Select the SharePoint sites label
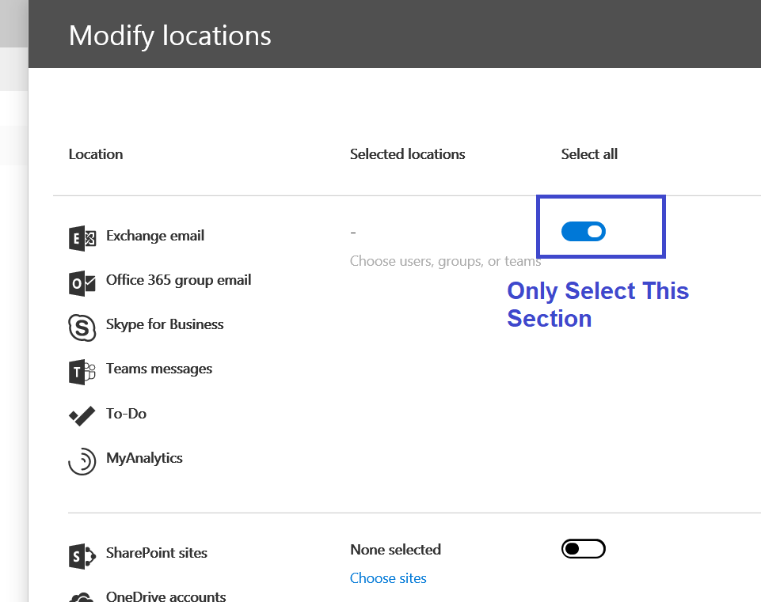The width and height of the screenshot is (761, 602). pyautogui.click(x=157, y=553)
